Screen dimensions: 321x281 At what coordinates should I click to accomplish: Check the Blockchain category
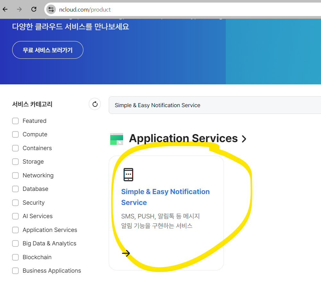click(15, 257)
